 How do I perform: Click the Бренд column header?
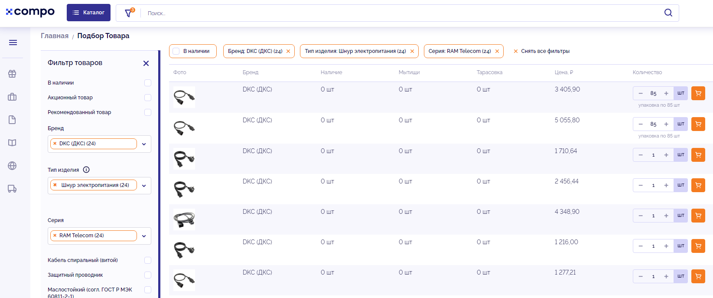(x=251, y=72)
